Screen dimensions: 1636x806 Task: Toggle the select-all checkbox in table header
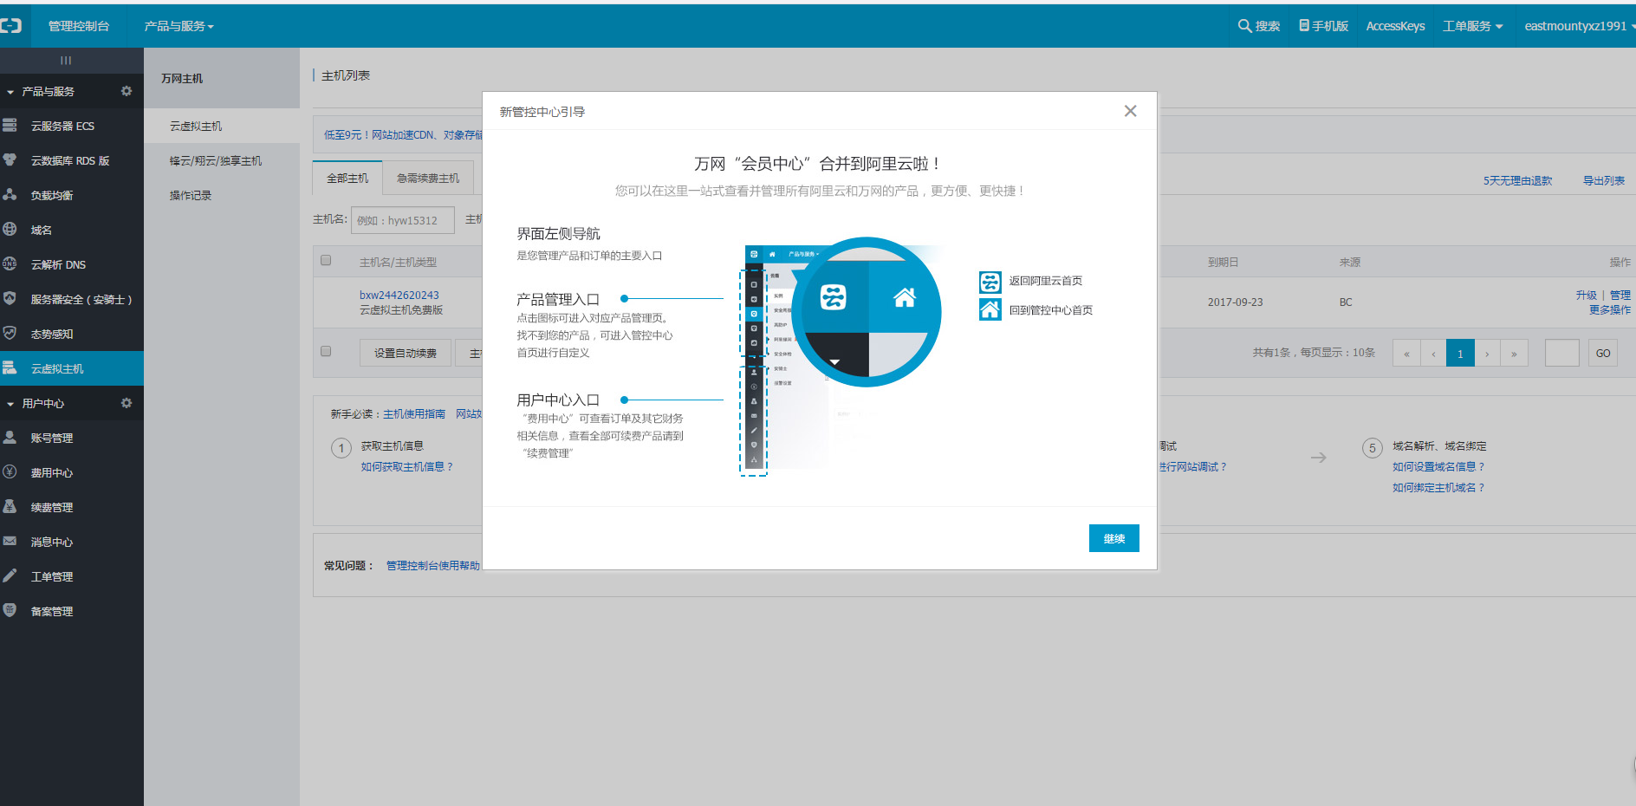coord(326,261)
